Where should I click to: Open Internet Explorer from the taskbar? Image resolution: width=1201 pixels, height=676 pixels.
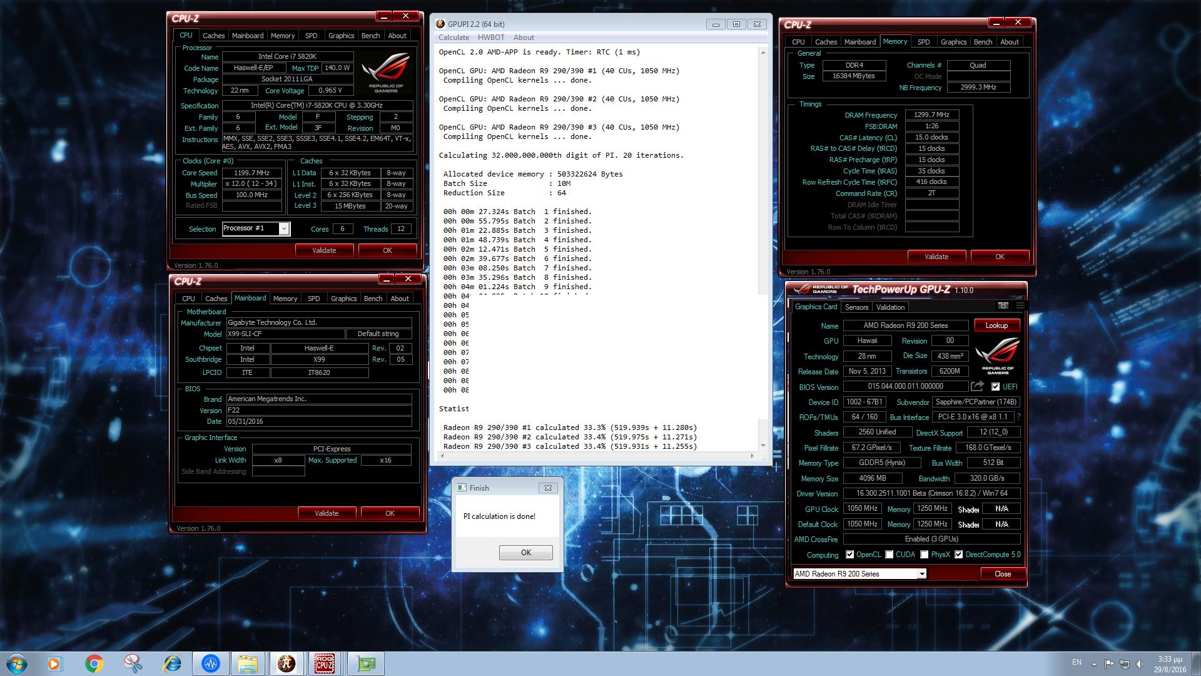click(x=172, y=663)
